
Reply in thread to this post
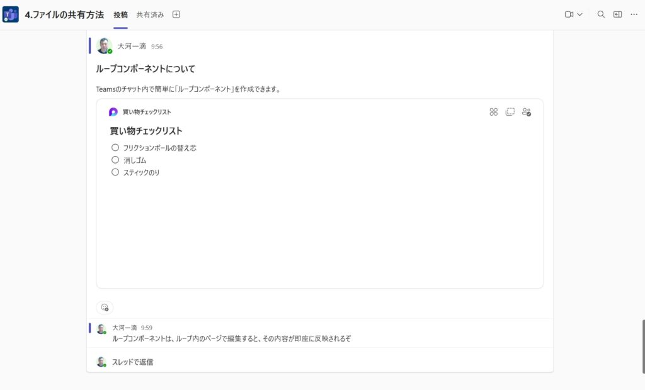134,362
